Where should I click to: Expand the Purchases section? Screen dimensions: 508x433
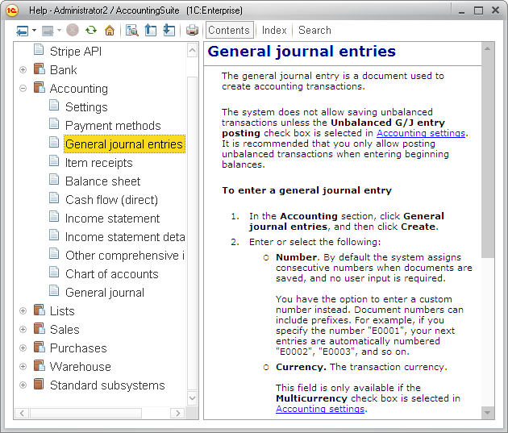tap(23, 348)
